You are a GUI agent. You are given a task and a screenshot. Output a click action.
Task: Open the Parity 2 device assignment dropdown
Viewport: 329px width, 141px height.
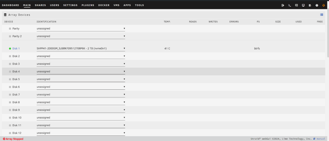81,36
